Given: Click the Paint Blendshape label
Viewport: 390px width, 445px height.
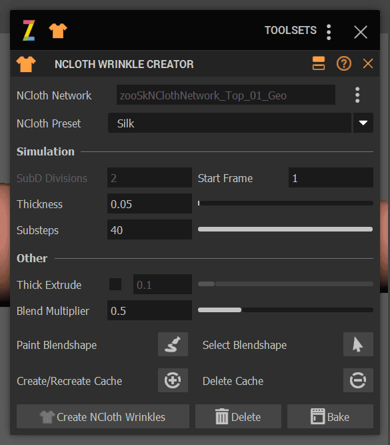Looking at the screenshot, I should click(57, 345).
